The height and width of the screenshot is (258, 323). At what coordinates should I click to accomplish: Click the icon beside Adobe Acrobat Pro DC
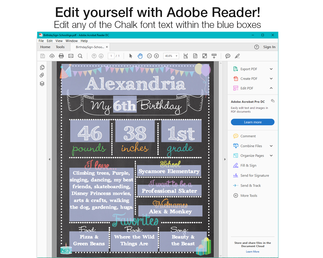pyautogui.click(x=273, y=101)
